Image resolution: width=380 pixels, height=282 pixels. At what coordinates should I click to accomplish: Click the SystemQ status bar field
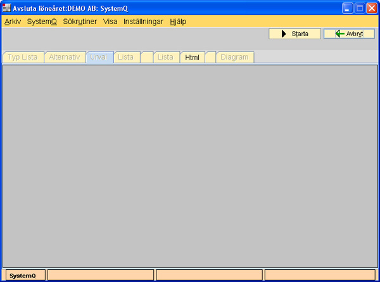tap(23, 276)
